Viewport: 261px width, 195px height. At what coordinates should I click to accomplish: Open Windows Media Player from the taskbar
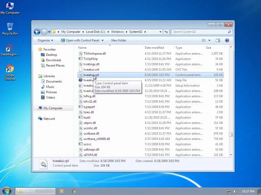tap(62, 191)
